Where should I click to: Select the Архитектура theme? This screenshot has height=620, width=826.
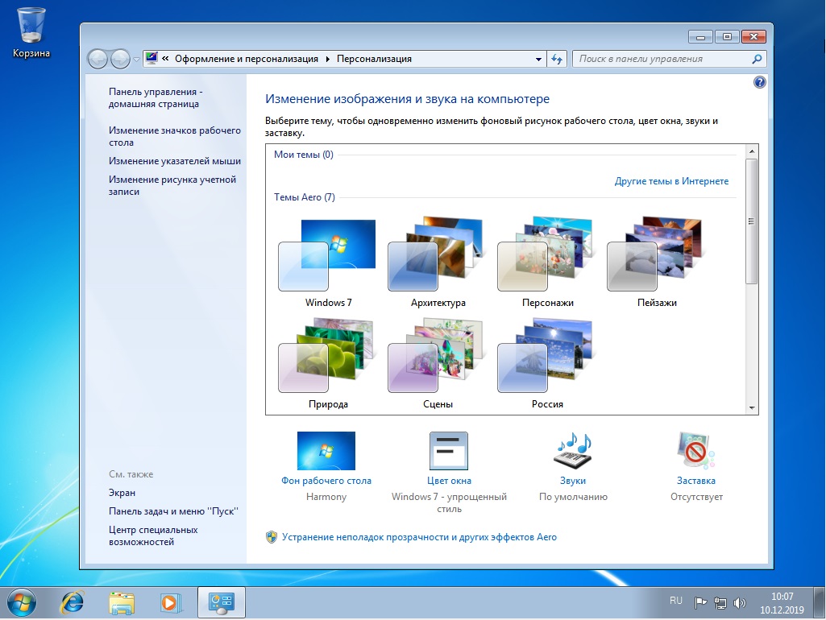tap(438, 256)
